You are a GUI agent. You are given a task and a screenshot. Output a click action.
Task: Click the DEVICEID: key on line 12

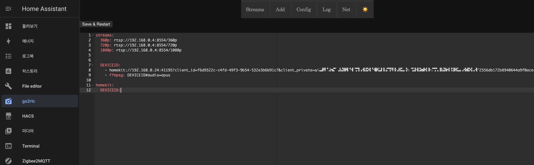110,90
